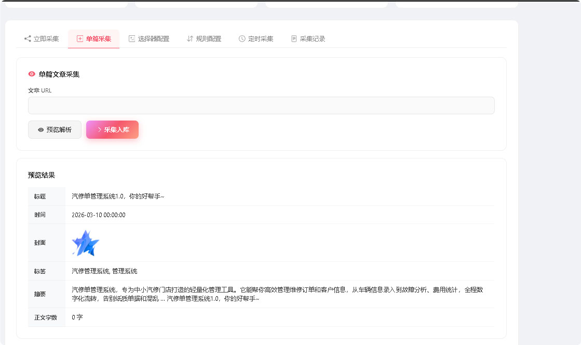Click the red eye icon beside 单篇文章采集

[32, 74]
